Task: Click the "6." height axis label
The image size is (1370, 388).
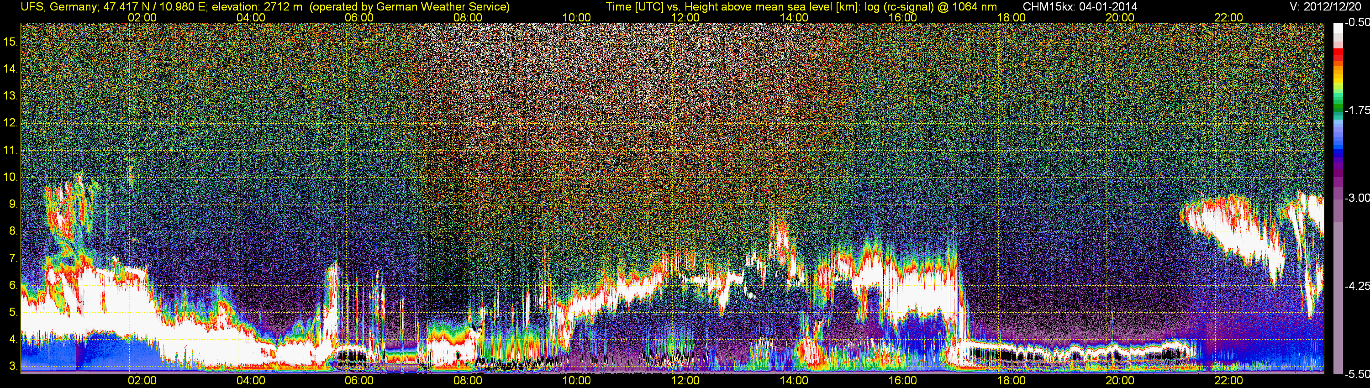Action: pos(14,285)
